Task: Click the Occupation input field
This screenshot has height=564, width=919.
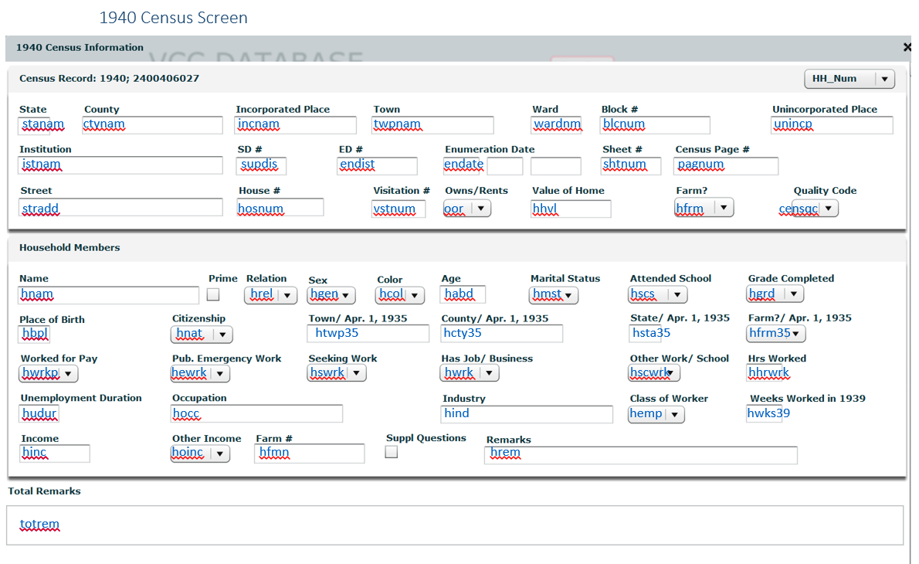Action: 256,413
